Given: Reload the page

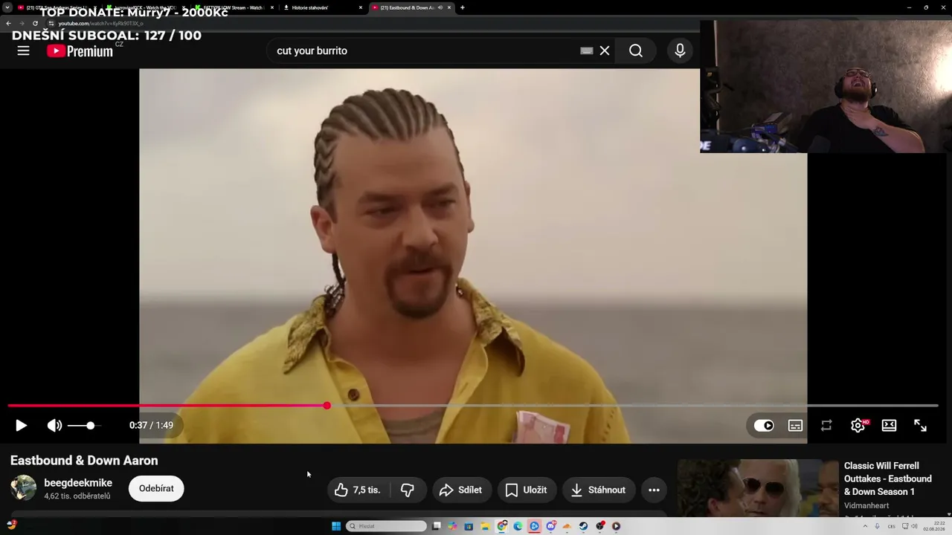Looking at the screenshot, I should coord(35,23).
